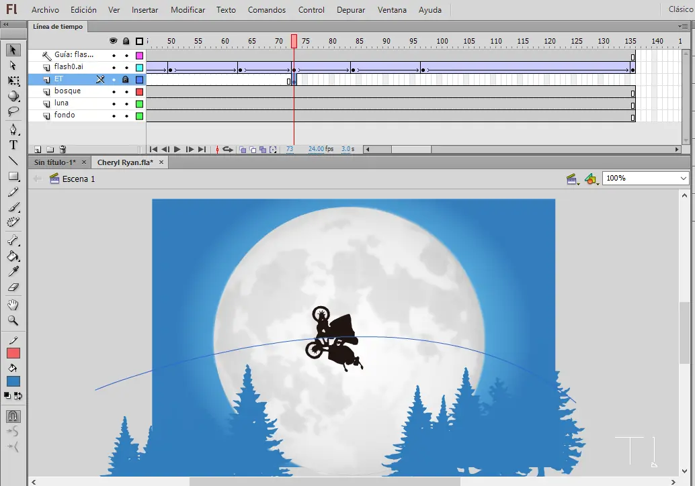The height and width of the screenshot is (486, 695).
Task: Select the Eraser tool
Action: 13,287
